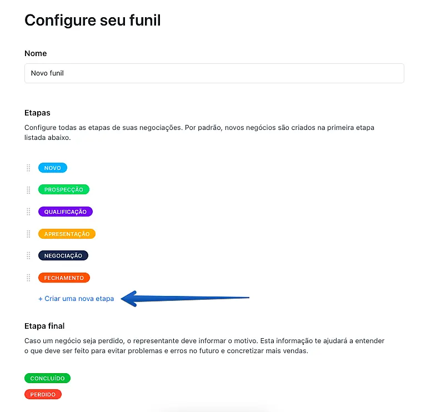The width and height of the screenshot is (431, 412).
Task: Click the Etapas section heading
Action: point(37,113)
